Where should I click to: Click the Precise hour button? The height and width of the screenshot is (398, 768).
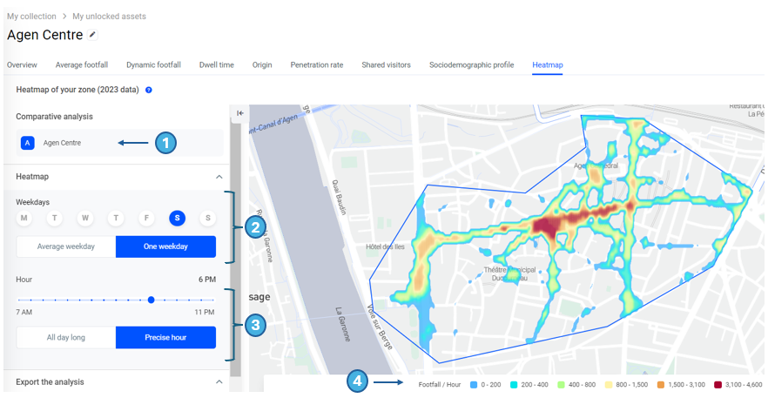(x=165, y=337)
